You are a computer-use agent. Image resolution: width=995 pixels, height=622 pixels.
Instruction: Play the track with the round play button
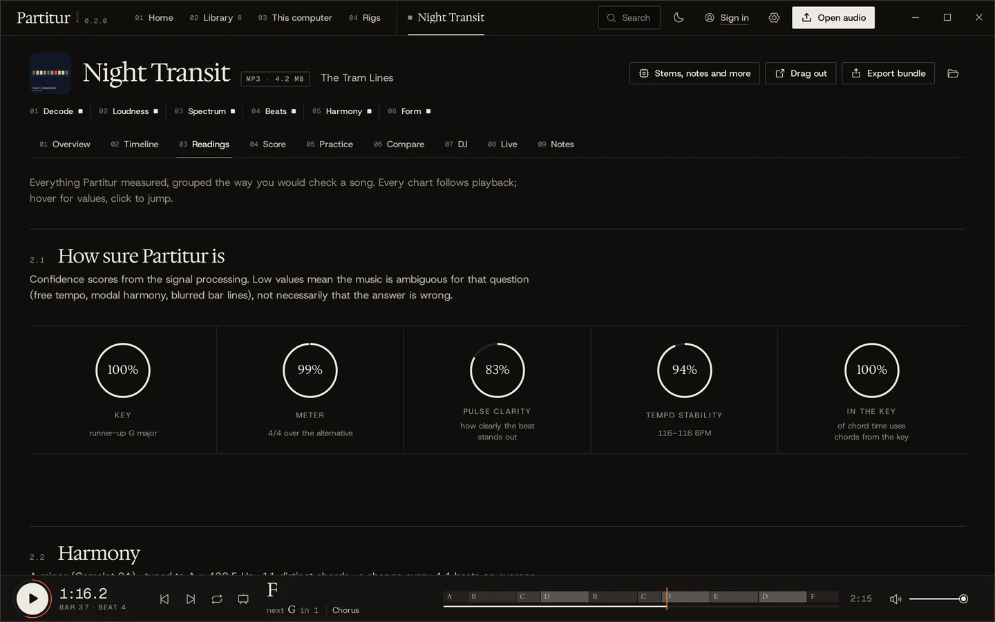click(32, 599)
